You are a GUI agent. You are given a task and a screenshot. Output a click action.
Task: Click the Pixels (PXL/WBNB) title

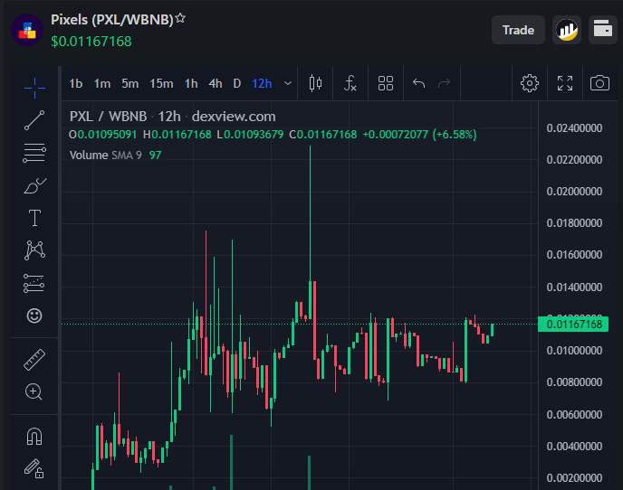(112, 20)
